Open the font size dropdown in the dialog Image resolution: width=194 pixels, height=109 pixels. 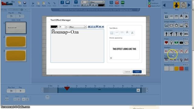(66, 27)
